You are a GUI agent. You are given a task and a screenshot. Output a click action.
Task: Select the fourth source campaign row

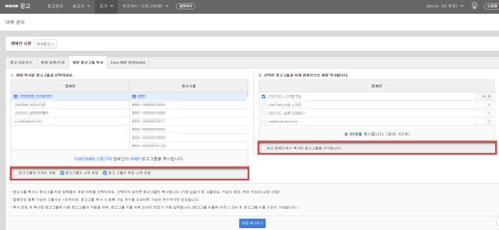point(70,121)
